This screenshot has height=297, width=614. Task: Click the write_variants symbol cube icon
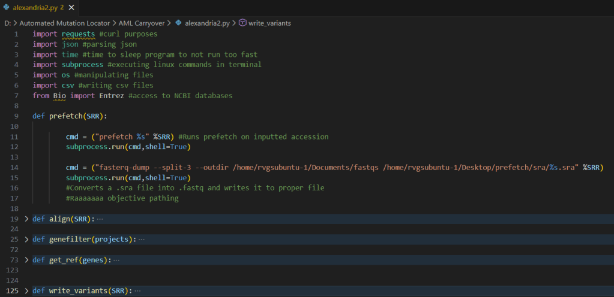tap(242, 23)
